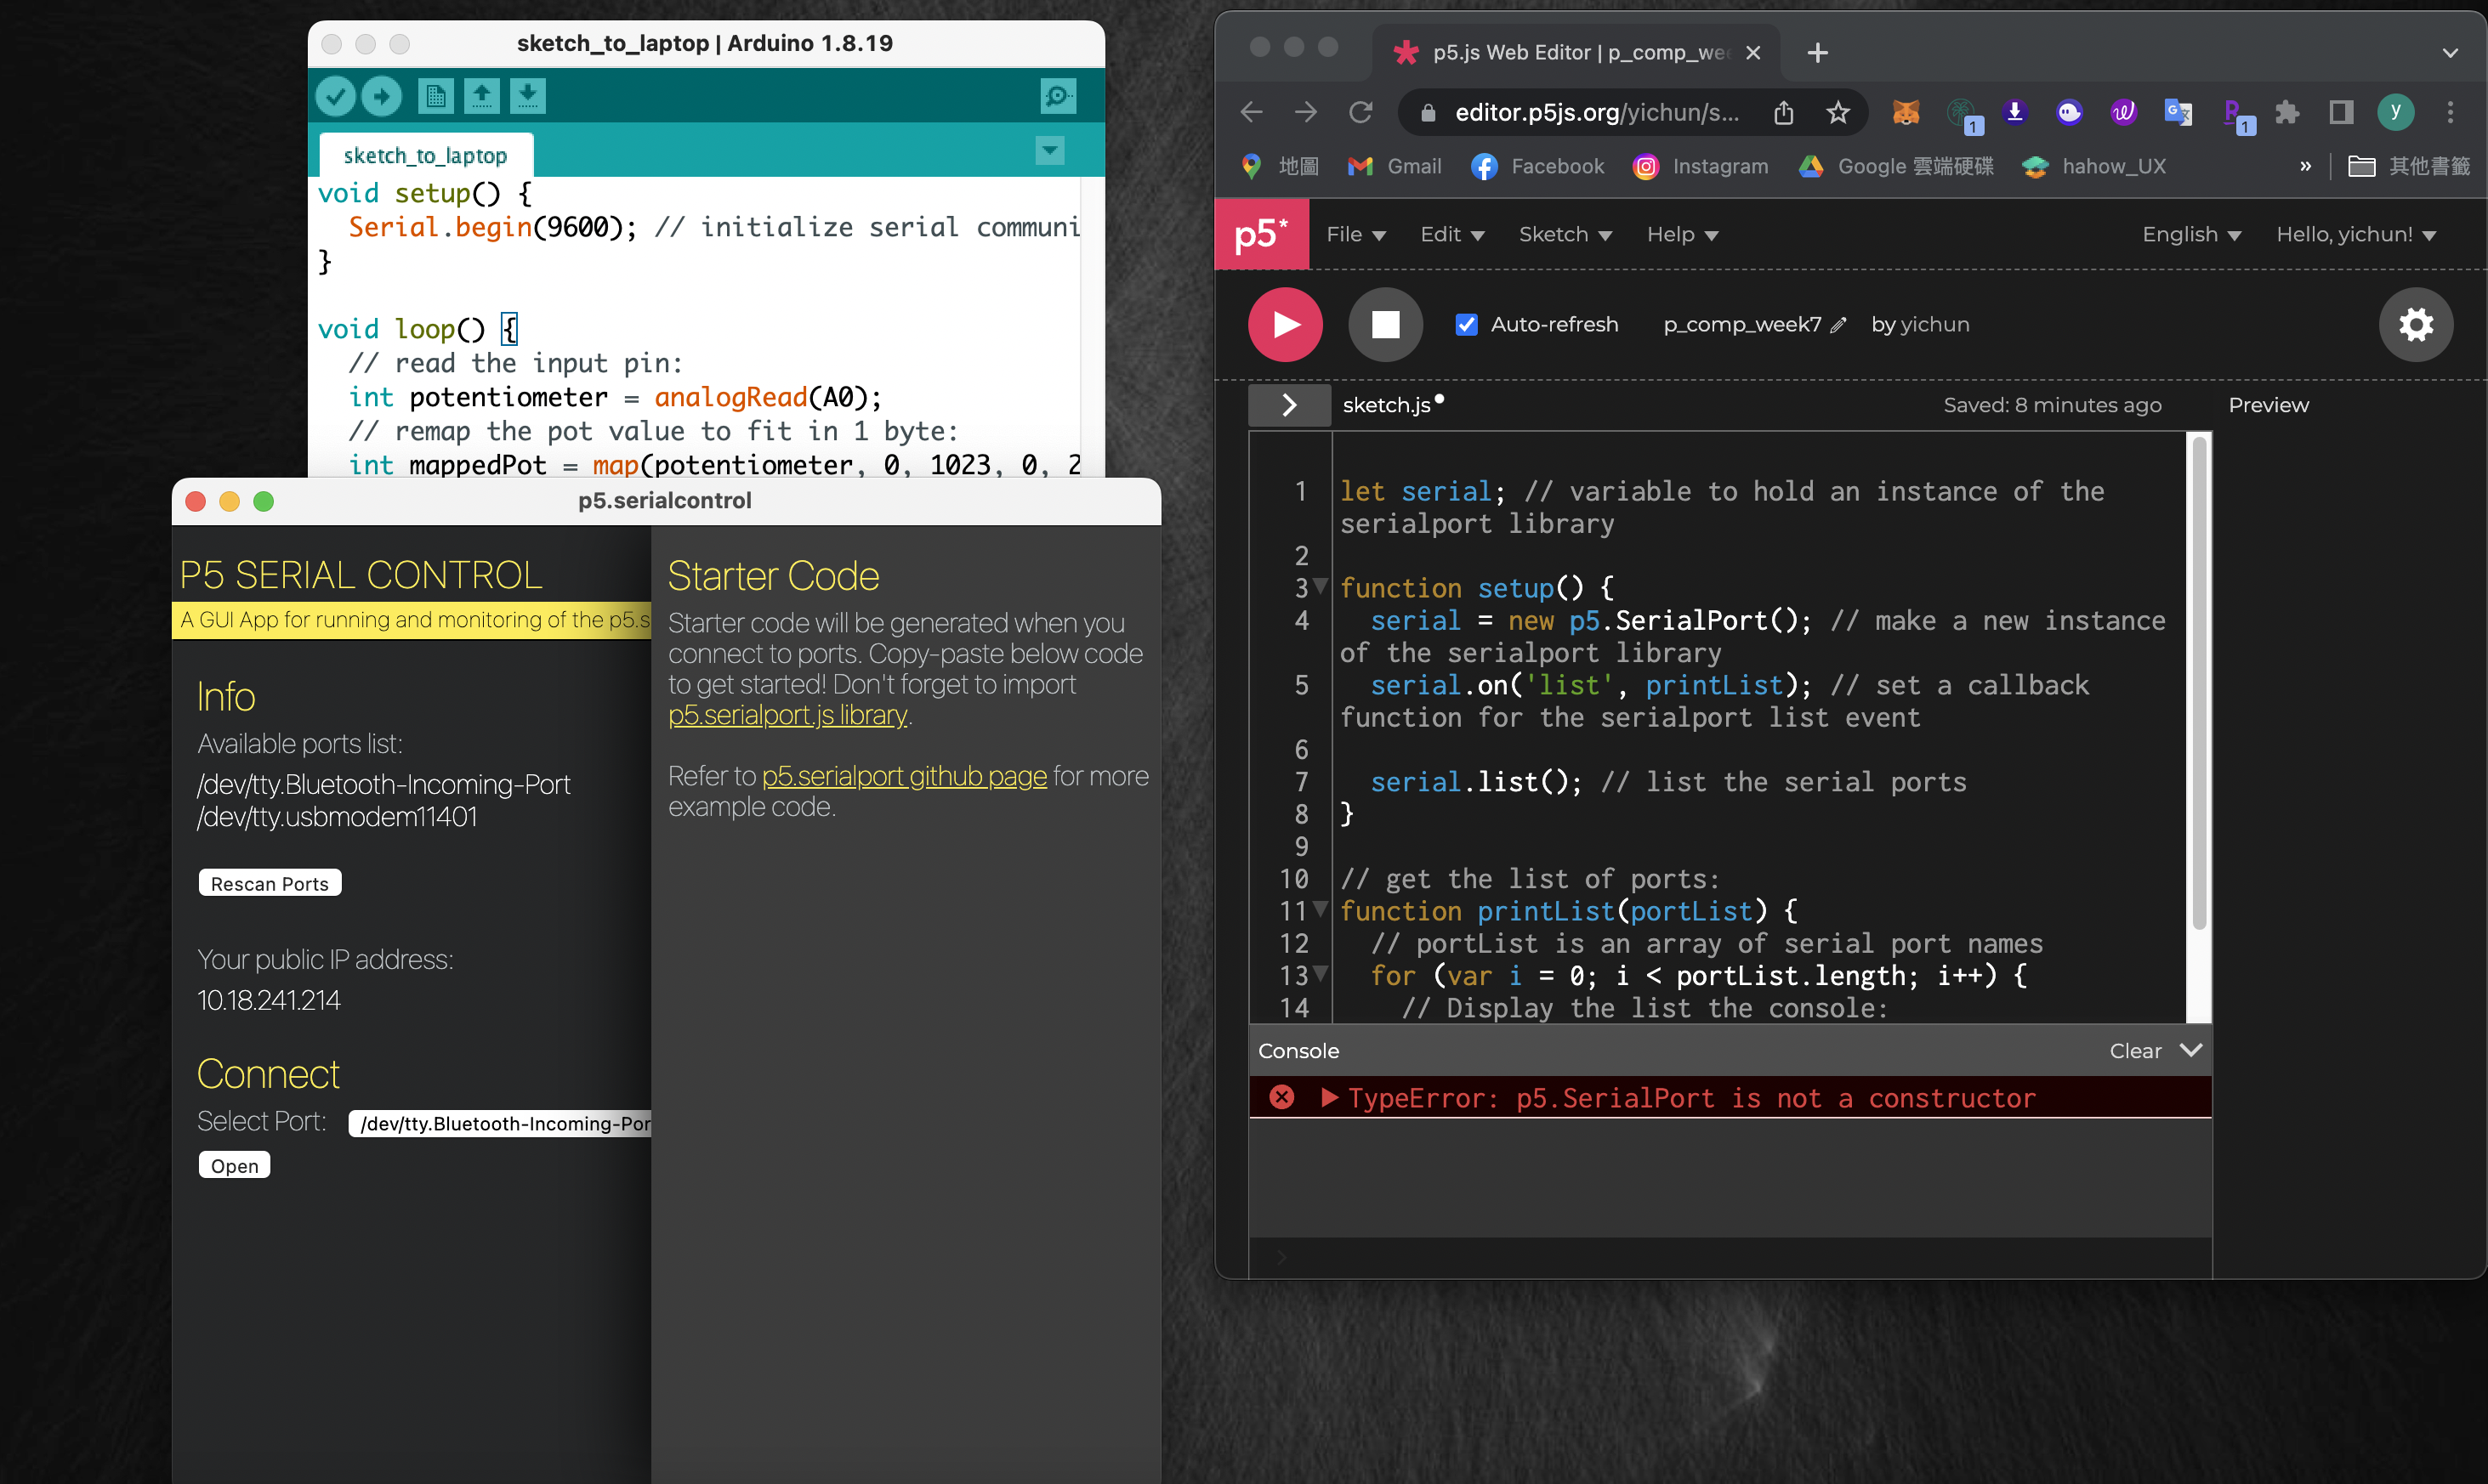The height and width of the screenshot is (1484, 2488).
Task: Click the Arduino Upload arrow button
Action: click(381, 96)
